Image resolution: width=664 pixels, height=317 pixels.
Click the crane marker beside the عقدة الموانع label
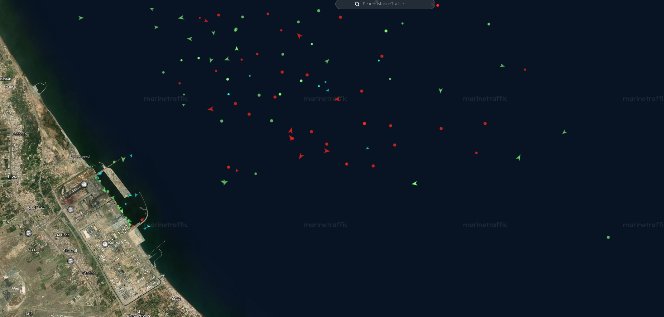point(71,209)
